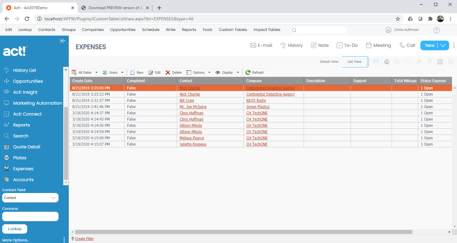Click Delete in the list toolbar
This screenshot has width=457, height=243.
pyautogui.click(x=173, y=72)
